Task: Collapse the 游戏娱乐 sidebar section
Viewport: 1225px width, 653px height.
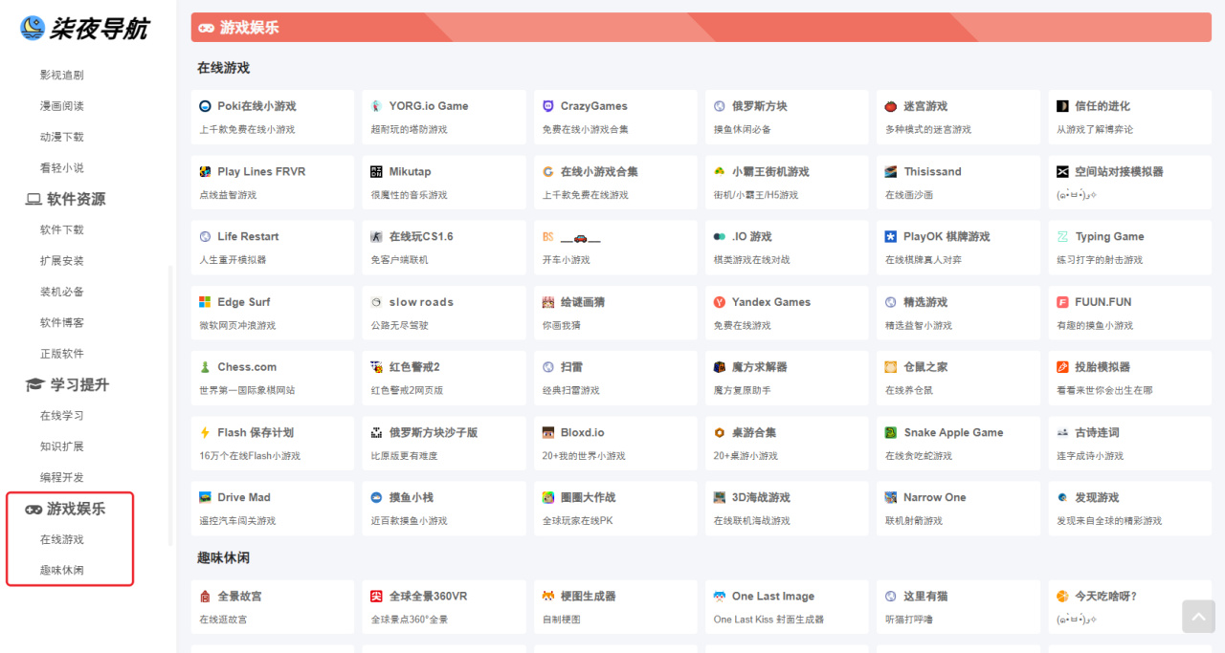Action: click(x=65, y=509)
